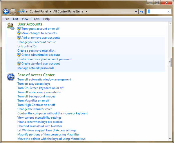Screen dimensions: 174x143
Task: Expand the arrow after Control Panel breadcrumb
Action: (x=50, y=11)
